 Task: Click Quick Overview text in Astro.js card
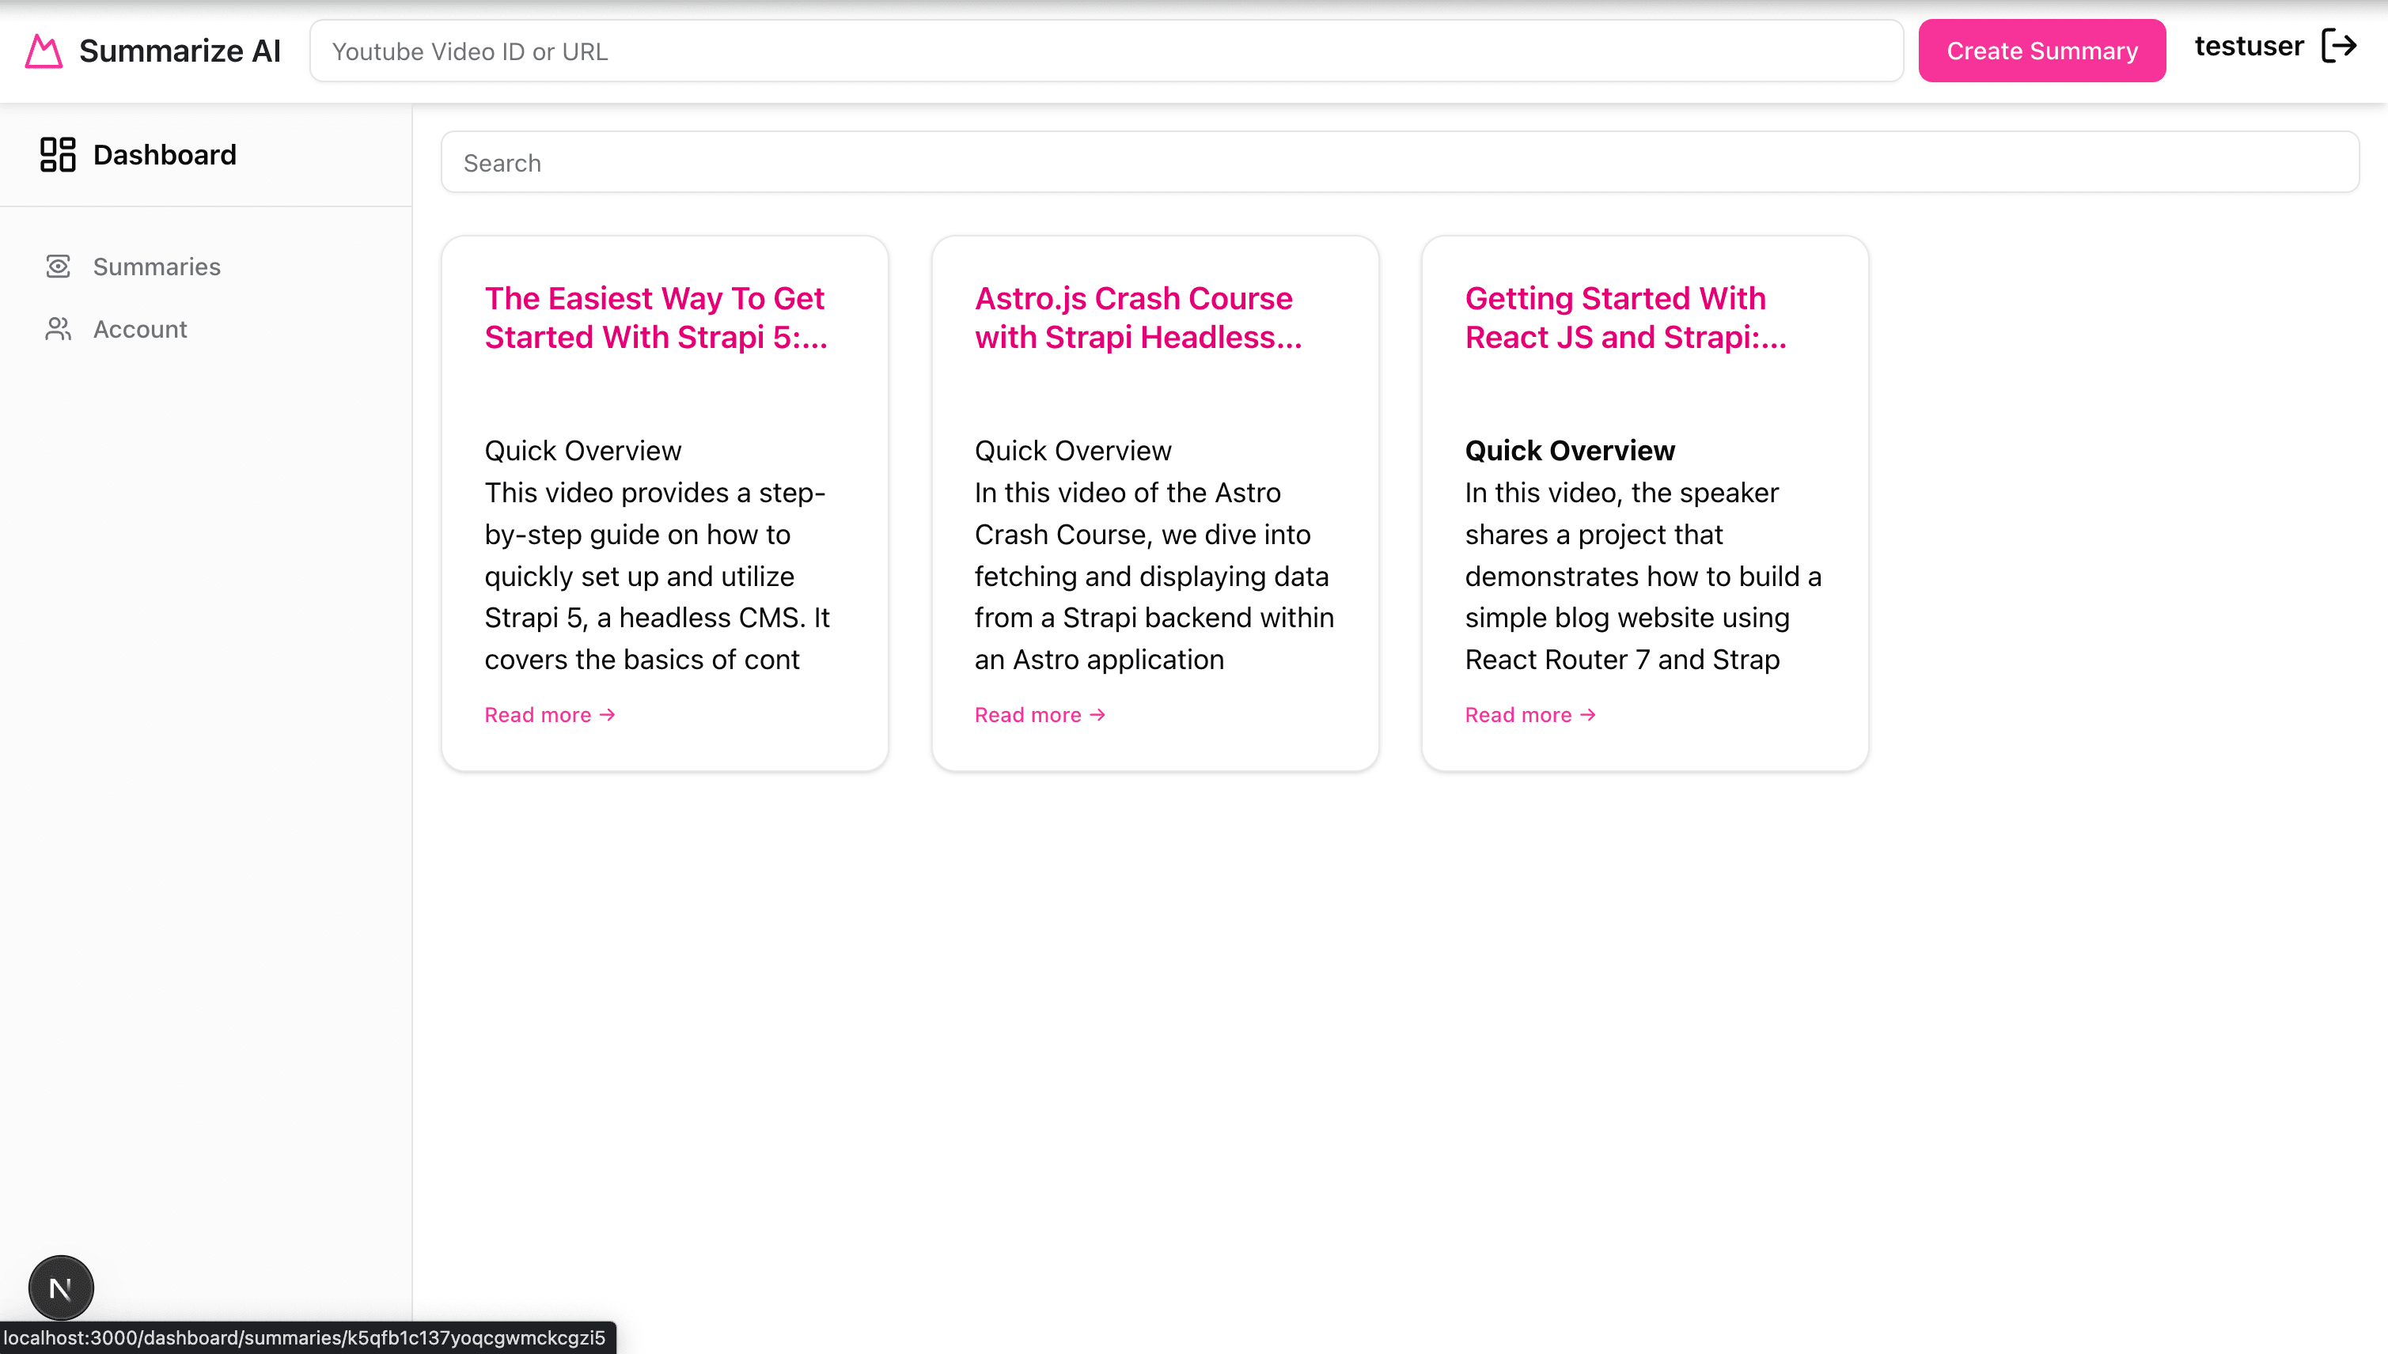point(1073,451)
